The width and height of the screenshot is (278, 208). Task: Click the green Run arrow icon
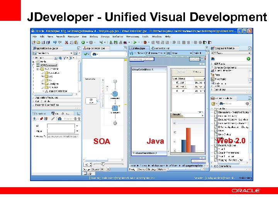click(135, 42)
